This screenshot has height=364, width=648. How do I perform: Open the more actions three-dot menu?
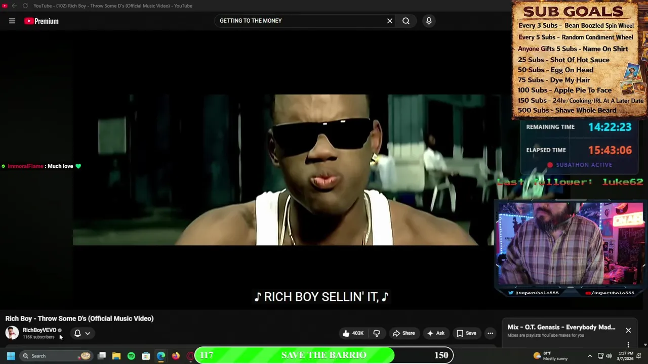tap(490, 333)
